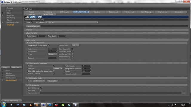Open the Windows Start menu orb

(4, 105)
